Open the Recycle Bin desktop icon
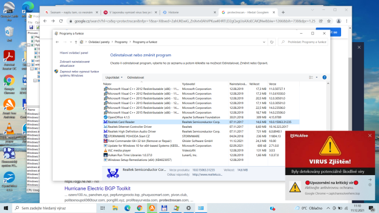The height and width of the screenshot is (213, 379). (9, 34)
